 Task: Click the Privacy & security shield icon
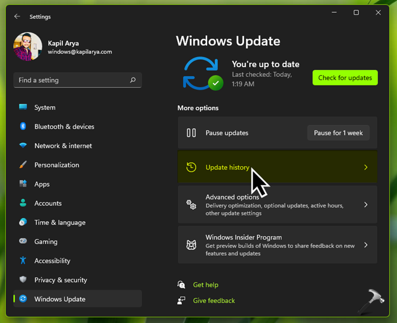pyautogui.click(x=23, y=280)
